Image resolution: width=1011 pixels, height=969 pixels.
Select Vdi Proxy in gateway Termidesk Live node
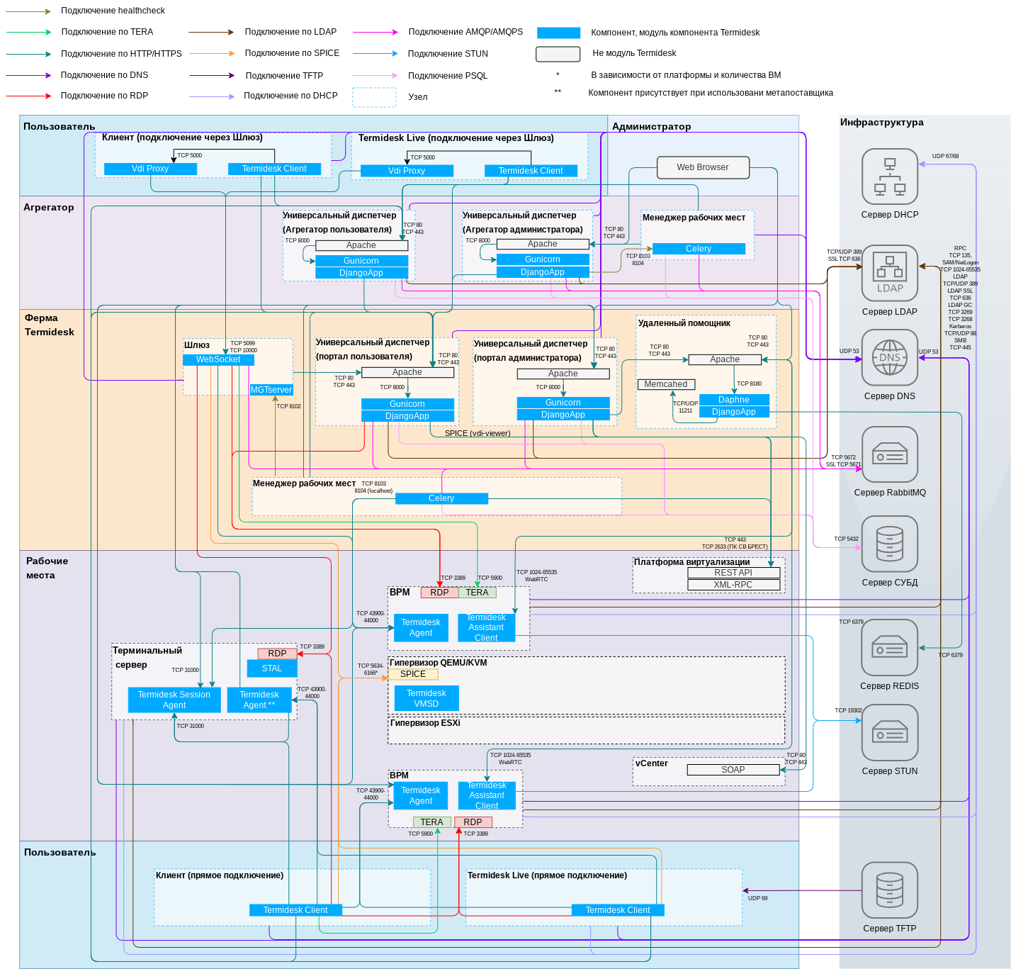coord(407,171)
